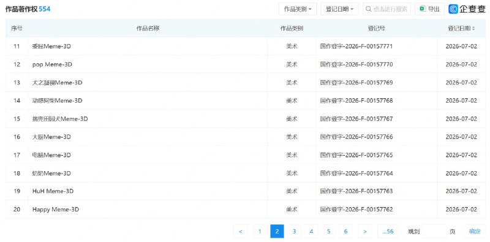Select row name 大扇Meme-3D
Screen dimensions: 490x242
pyautogui.click(x=51, y=137)
